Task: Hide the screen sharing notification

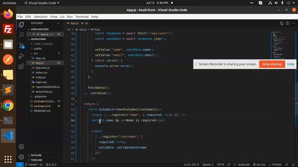Action: point(291,64)
